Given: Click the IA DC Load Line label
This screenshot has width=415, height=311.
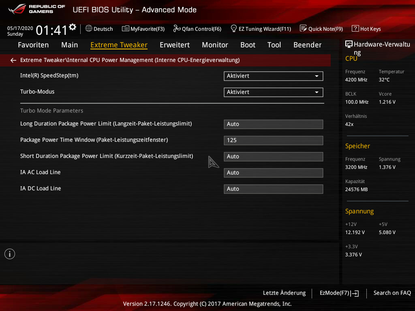Looking at the screenshot, I should pyautogui.click(x=41, y=189).
